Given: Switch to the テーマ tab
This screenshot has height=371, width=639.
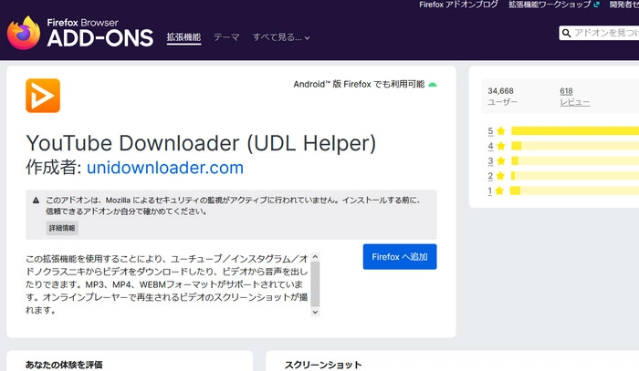Looking at the screenshot, I should 226,37.
